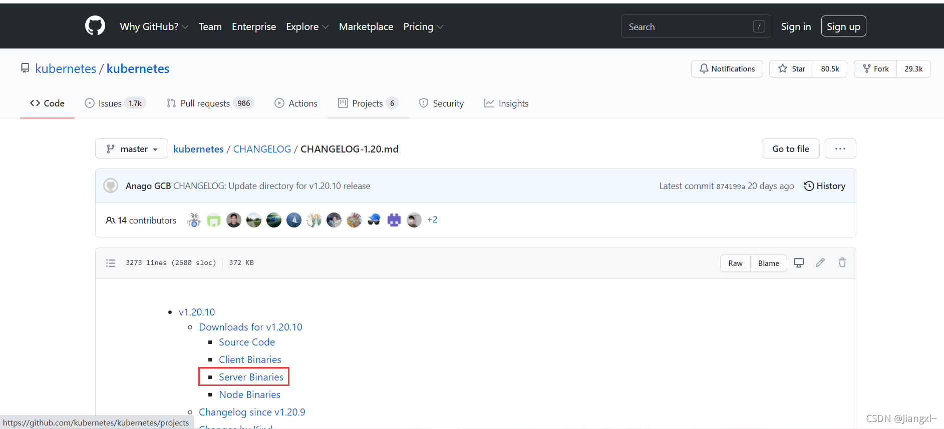The image size is (944, 429).
Task: View the Raw file
Action: [x=735, y=263]
